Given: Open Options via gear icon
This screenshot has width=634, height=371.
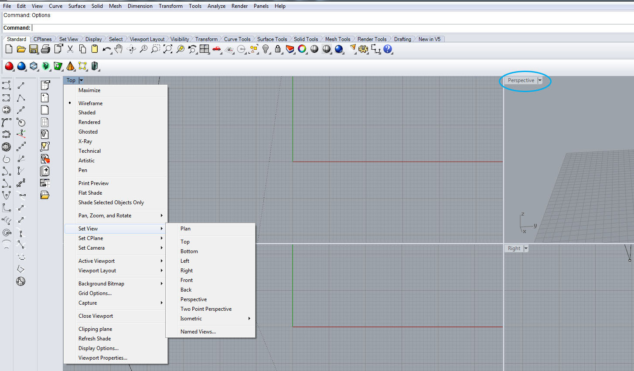Looking at the screenshot, I should (363, 49).
